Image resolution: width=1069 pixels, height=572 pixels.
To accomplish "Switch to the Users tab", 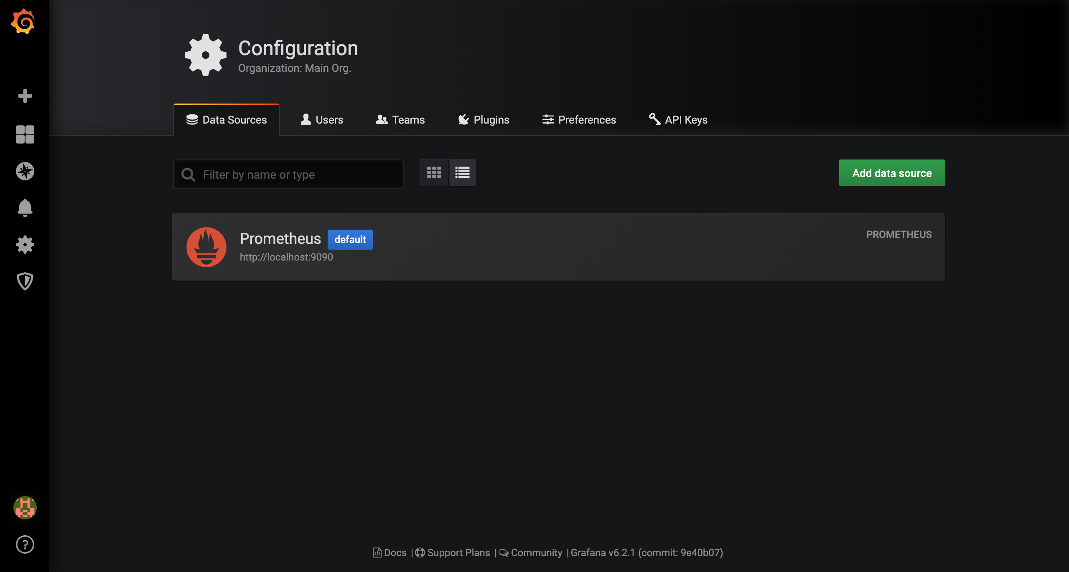I will [322, 120].
